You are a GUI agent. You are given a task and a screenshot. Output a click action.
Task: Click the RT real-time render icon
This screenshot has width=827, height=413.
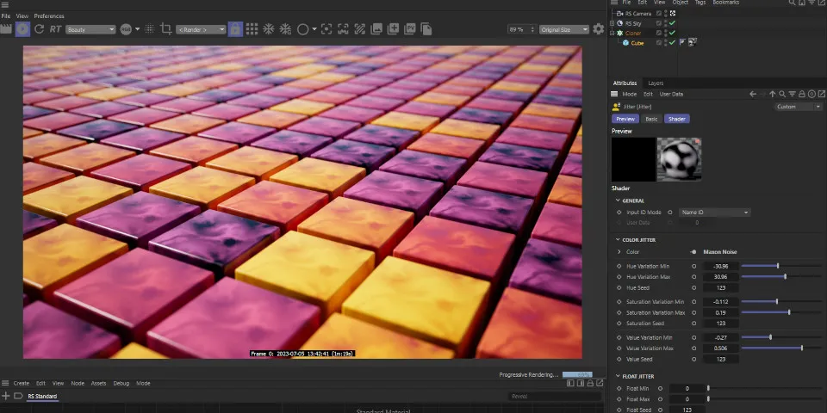55,29
